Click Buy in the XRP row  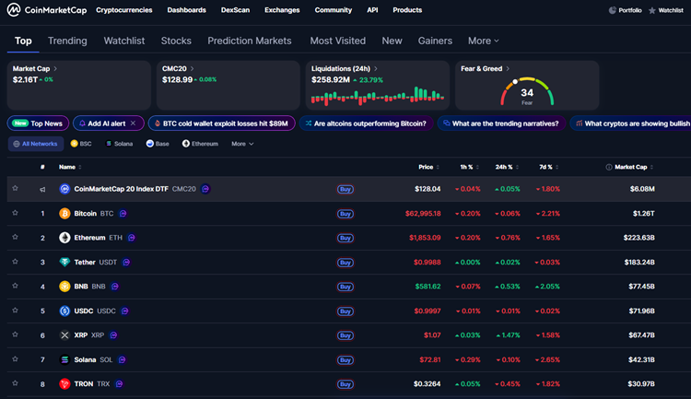tap(345, 335)
